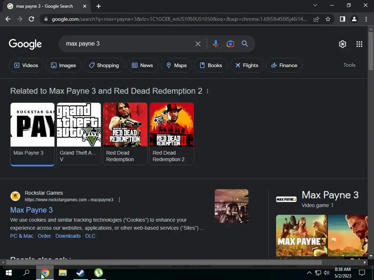This screenshot has width=374, height=280.
Task: Open the tab search chevron
Action: 315,5
